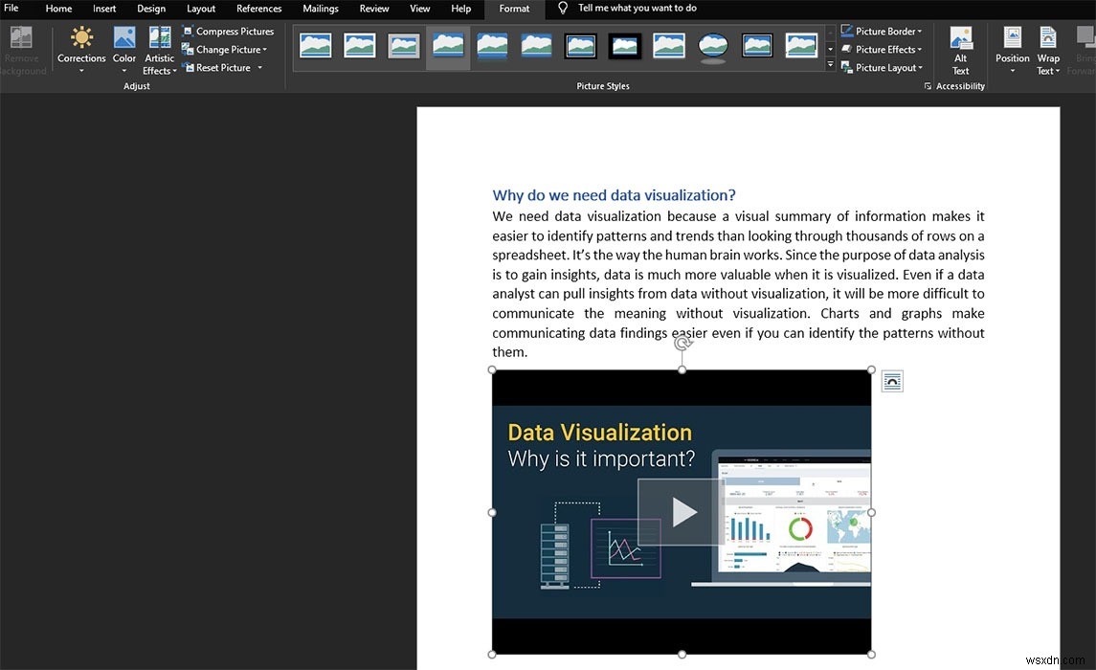This screenshot has height=670, width=1096.
Task: Switch to the Review tab
Action: 374,9
